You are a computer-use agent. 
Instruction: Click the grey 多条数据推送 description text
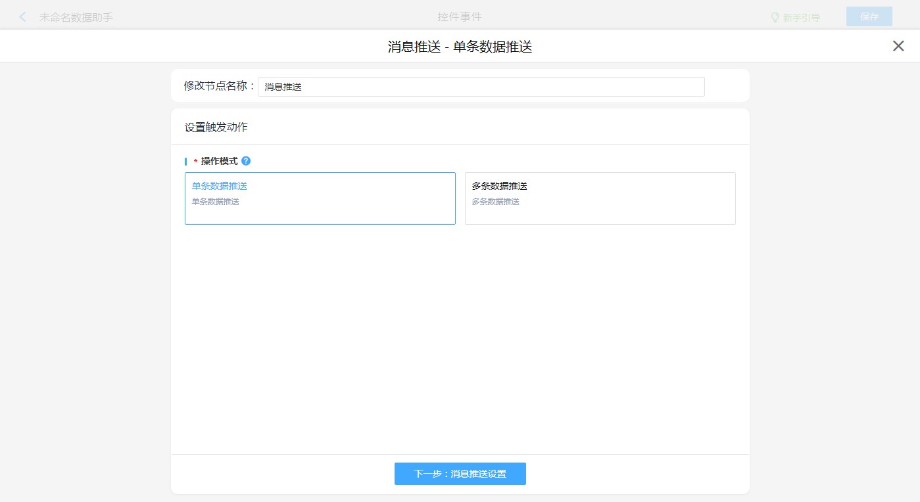[495, 202]
